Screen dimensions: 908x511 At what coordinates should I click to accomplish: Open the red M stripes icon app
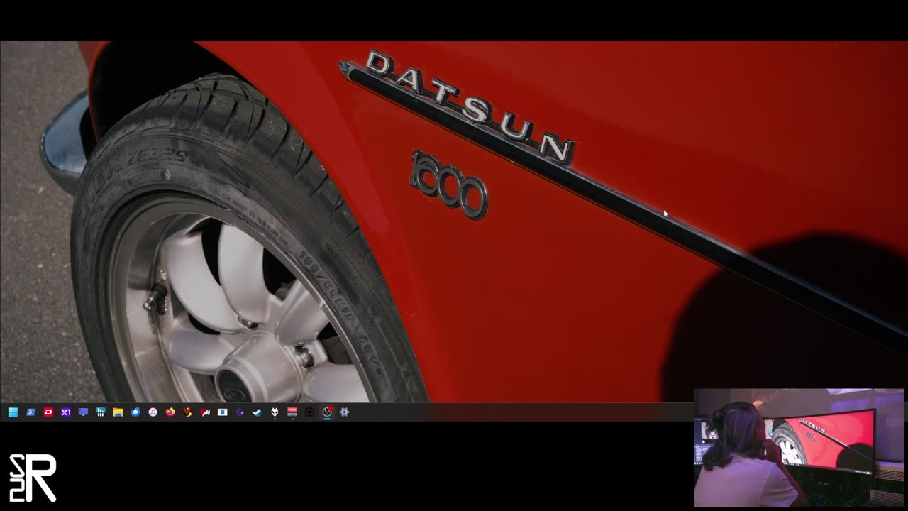click(x=205, y=412)
